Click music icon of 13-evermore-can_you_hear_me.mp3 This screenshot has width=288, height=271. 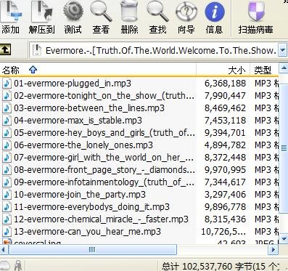click(7, 232)
